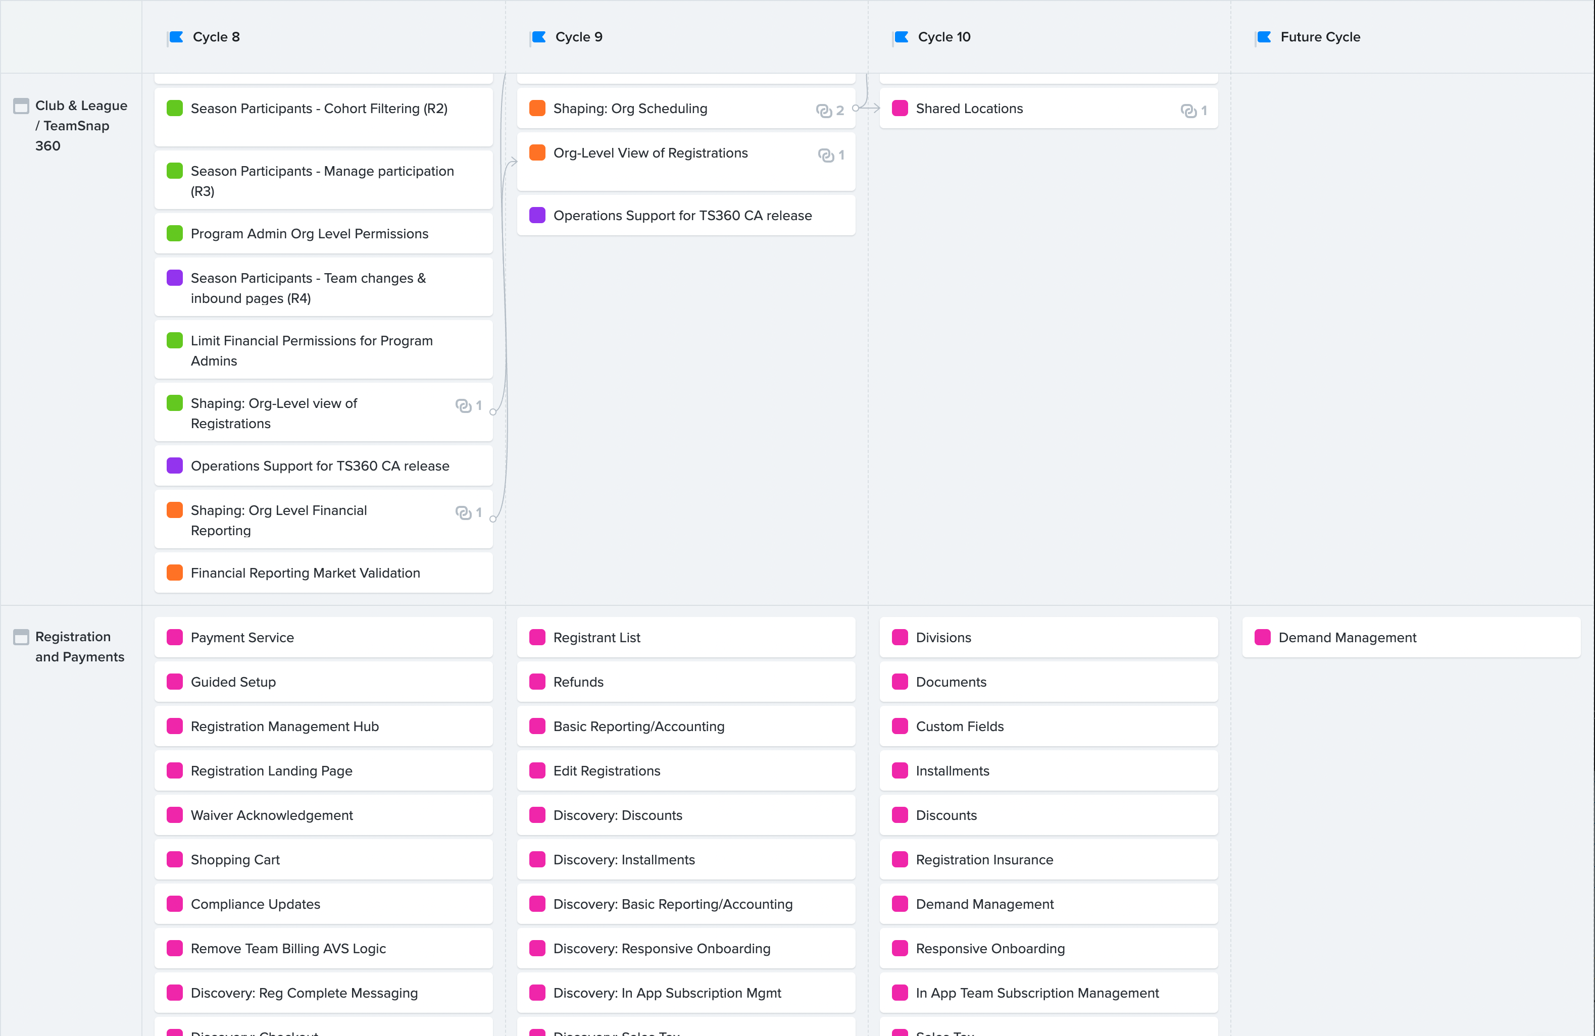Screen dimensions: 1595x1036
Task: Select the Future Cycle column header
Action: pos(1320,37)
